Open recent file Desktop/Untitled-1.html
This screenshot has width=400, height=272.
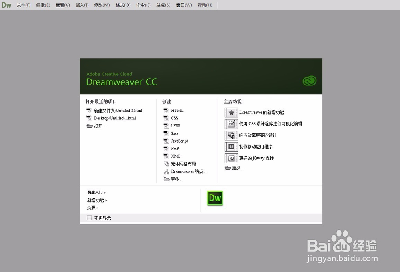(x=115, y=118)
